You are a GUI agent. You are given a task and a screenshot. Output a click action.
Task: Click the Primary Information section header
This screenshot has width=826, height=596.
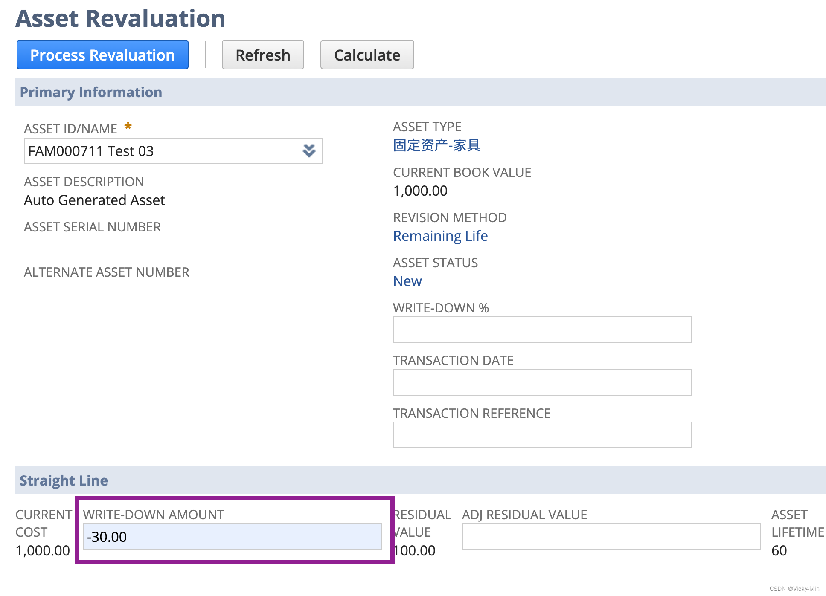[x=91, y=92]
